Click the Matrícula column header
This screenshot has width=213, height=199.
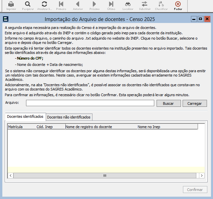[22, 127]
